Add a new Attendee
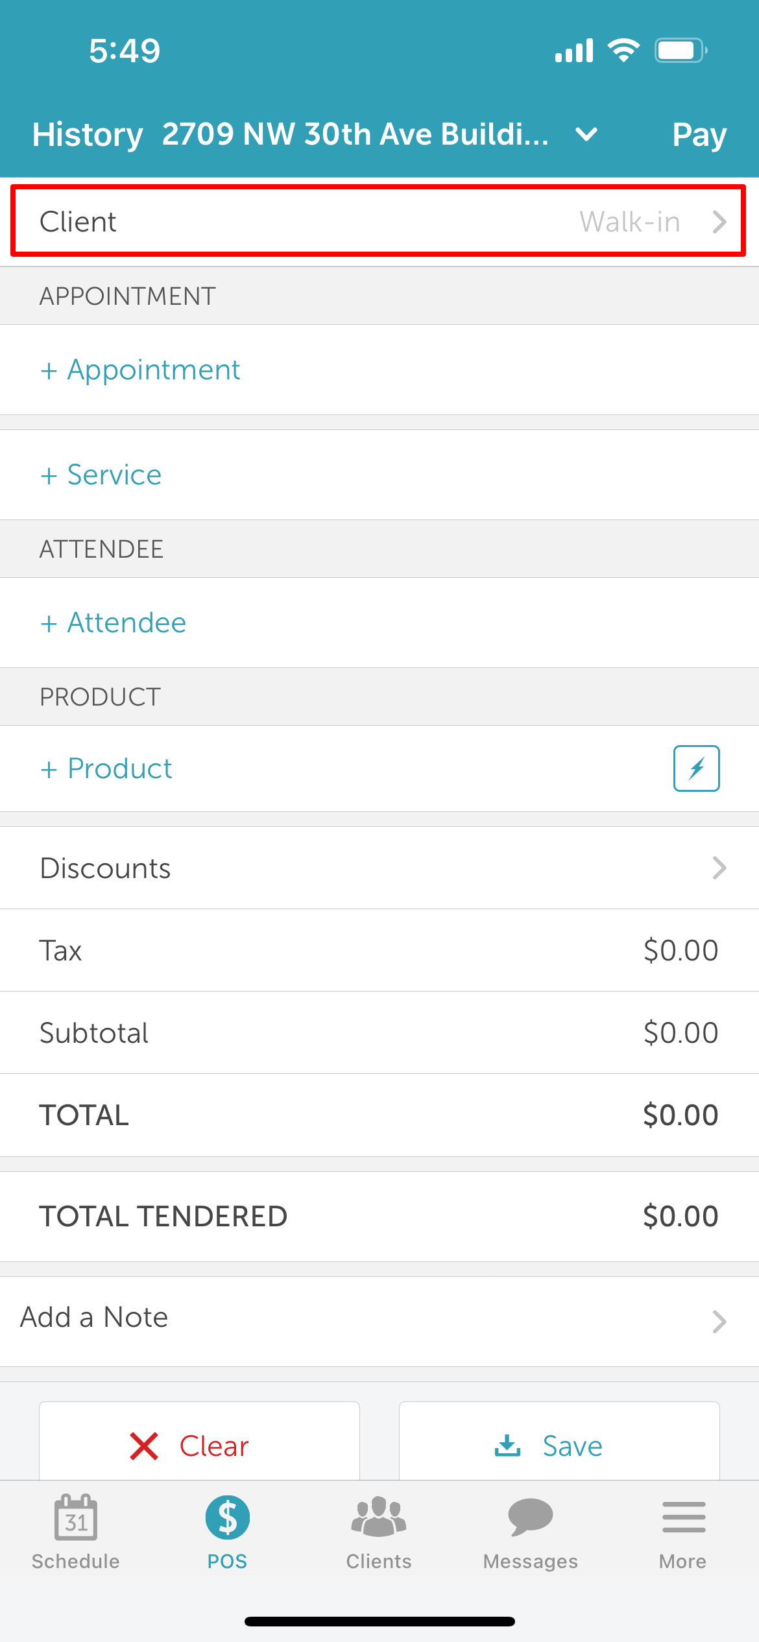This screenshot has height=1642, width=759. [113, 623]
